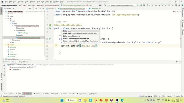This screenshot has width=184, height=103.
Task: Click Spring bean gutter icon line 7
Action: 50,25
